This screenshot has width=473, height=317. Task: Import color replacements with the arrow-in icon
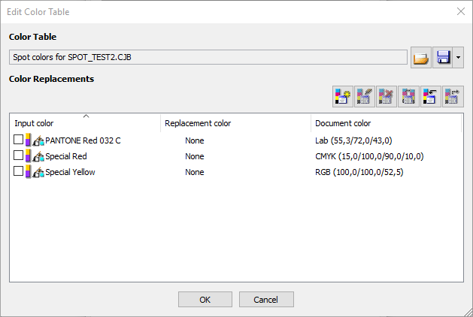pyautogui.click(x=430, y=96)
